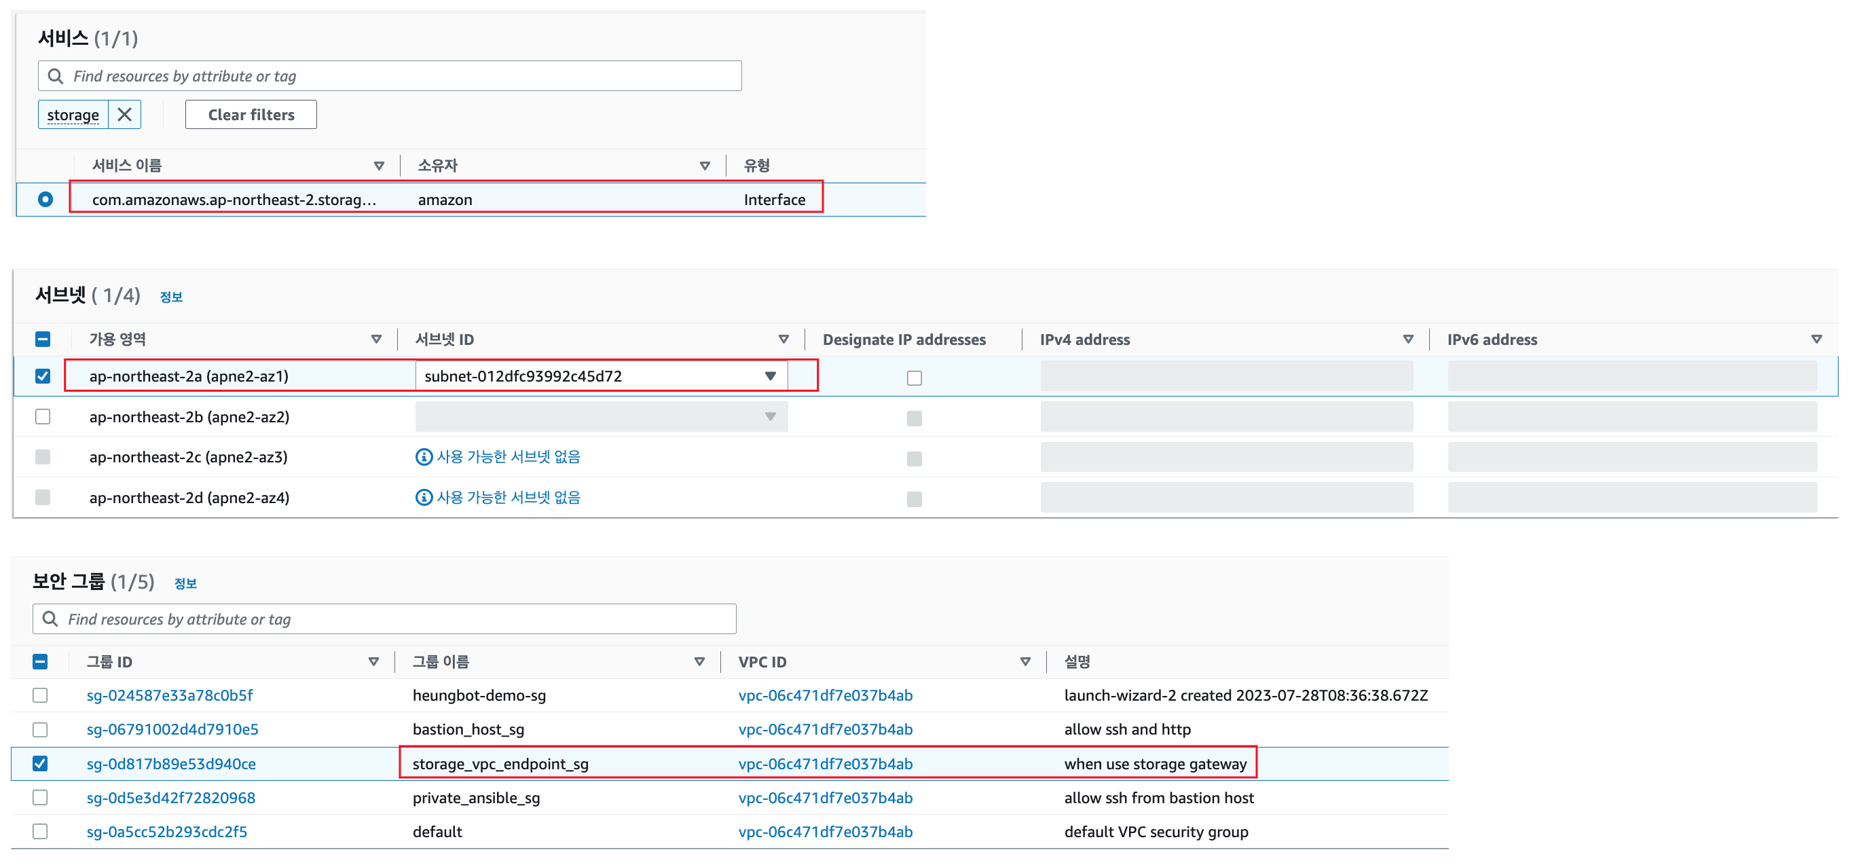Remove the storage filter tag
Viewport: 1863px width, 865px height.
(x=124, y=114)
